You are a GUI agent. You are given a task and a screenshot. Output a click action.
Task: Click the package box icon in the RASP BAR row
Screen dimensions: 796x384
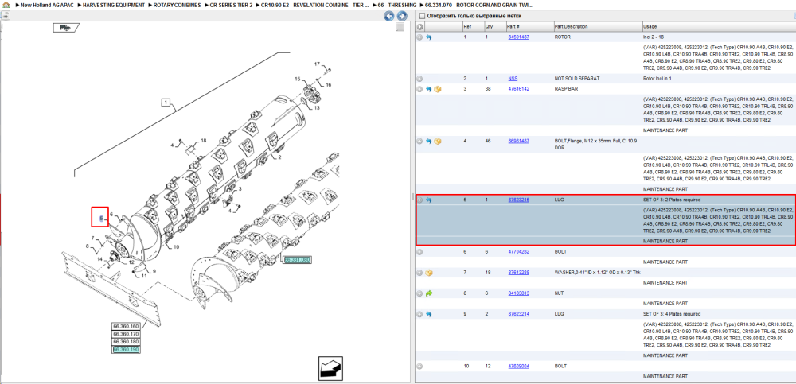pyautogui.click(x=438, y=89)
